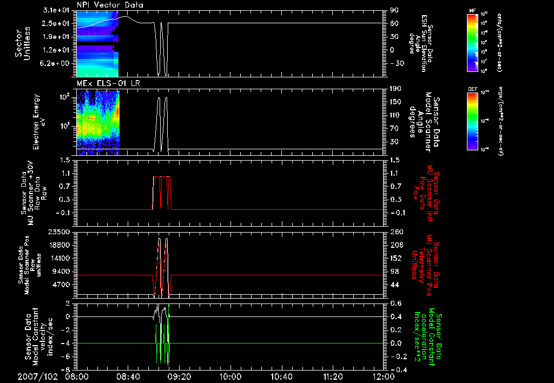Screen dimensions: 554x383
Task: Click the "Sector Unitless" axis label
Action: click(x=23, y=43)
